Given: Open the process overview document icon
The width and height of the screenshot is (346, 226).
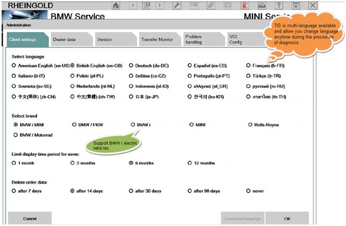Looking at the screenshot, I should (x=146, y=5).
